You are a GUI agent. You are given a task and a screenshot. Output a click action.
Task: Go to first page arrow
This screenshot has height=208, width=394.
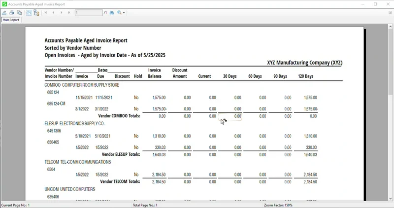(46, 13)
